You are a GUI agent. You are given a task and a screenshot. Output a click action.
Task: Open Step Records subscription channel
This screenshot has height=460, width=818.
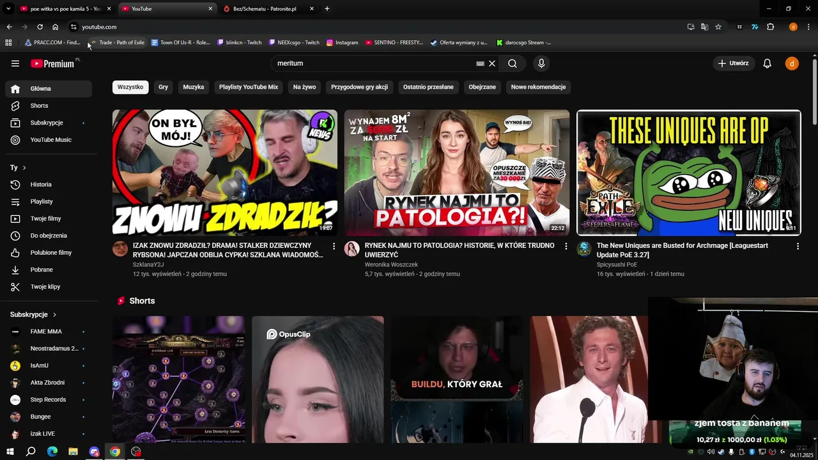[49, 399]
